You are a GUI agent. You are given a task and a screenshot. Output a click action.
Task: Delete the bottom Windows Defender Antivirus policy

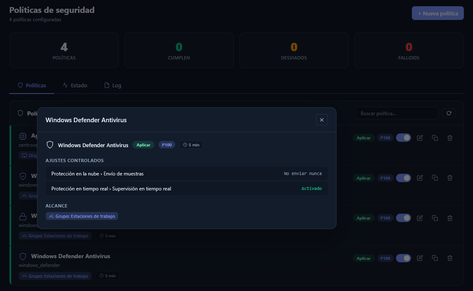[x=450, y=258]
